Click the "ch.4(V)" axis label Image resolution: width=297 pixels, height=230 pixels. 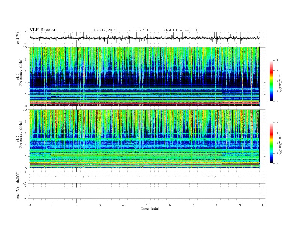tap(18, 193)
